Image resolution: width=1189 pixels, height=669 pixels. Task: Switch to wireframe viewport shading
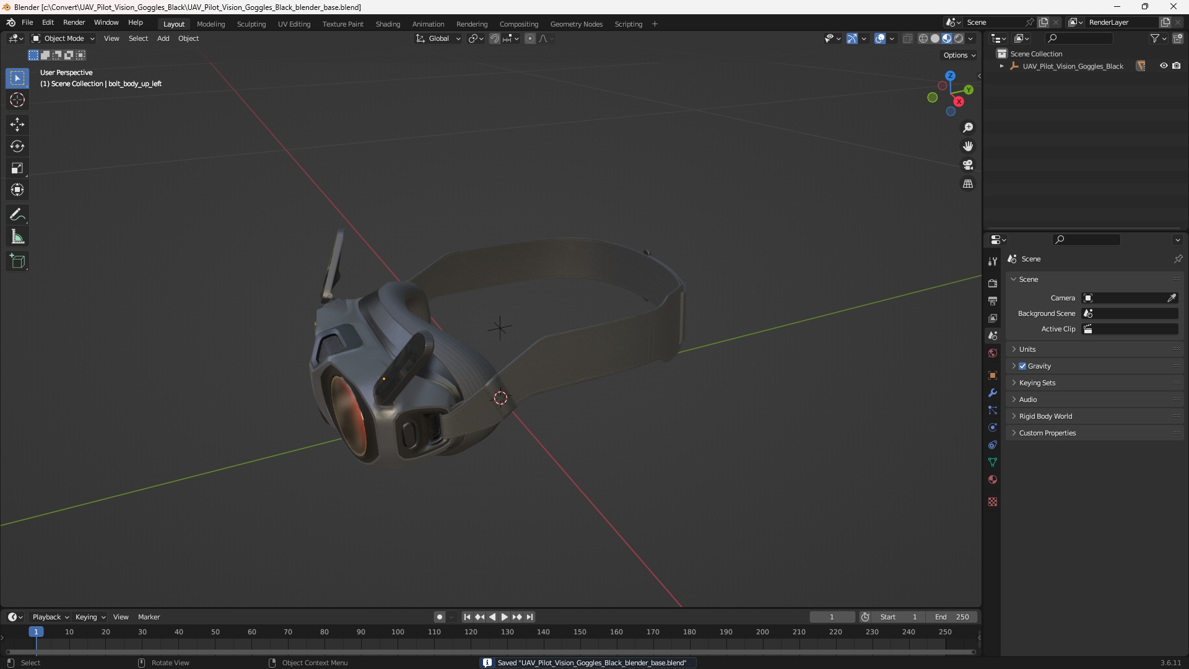[923, 38]
